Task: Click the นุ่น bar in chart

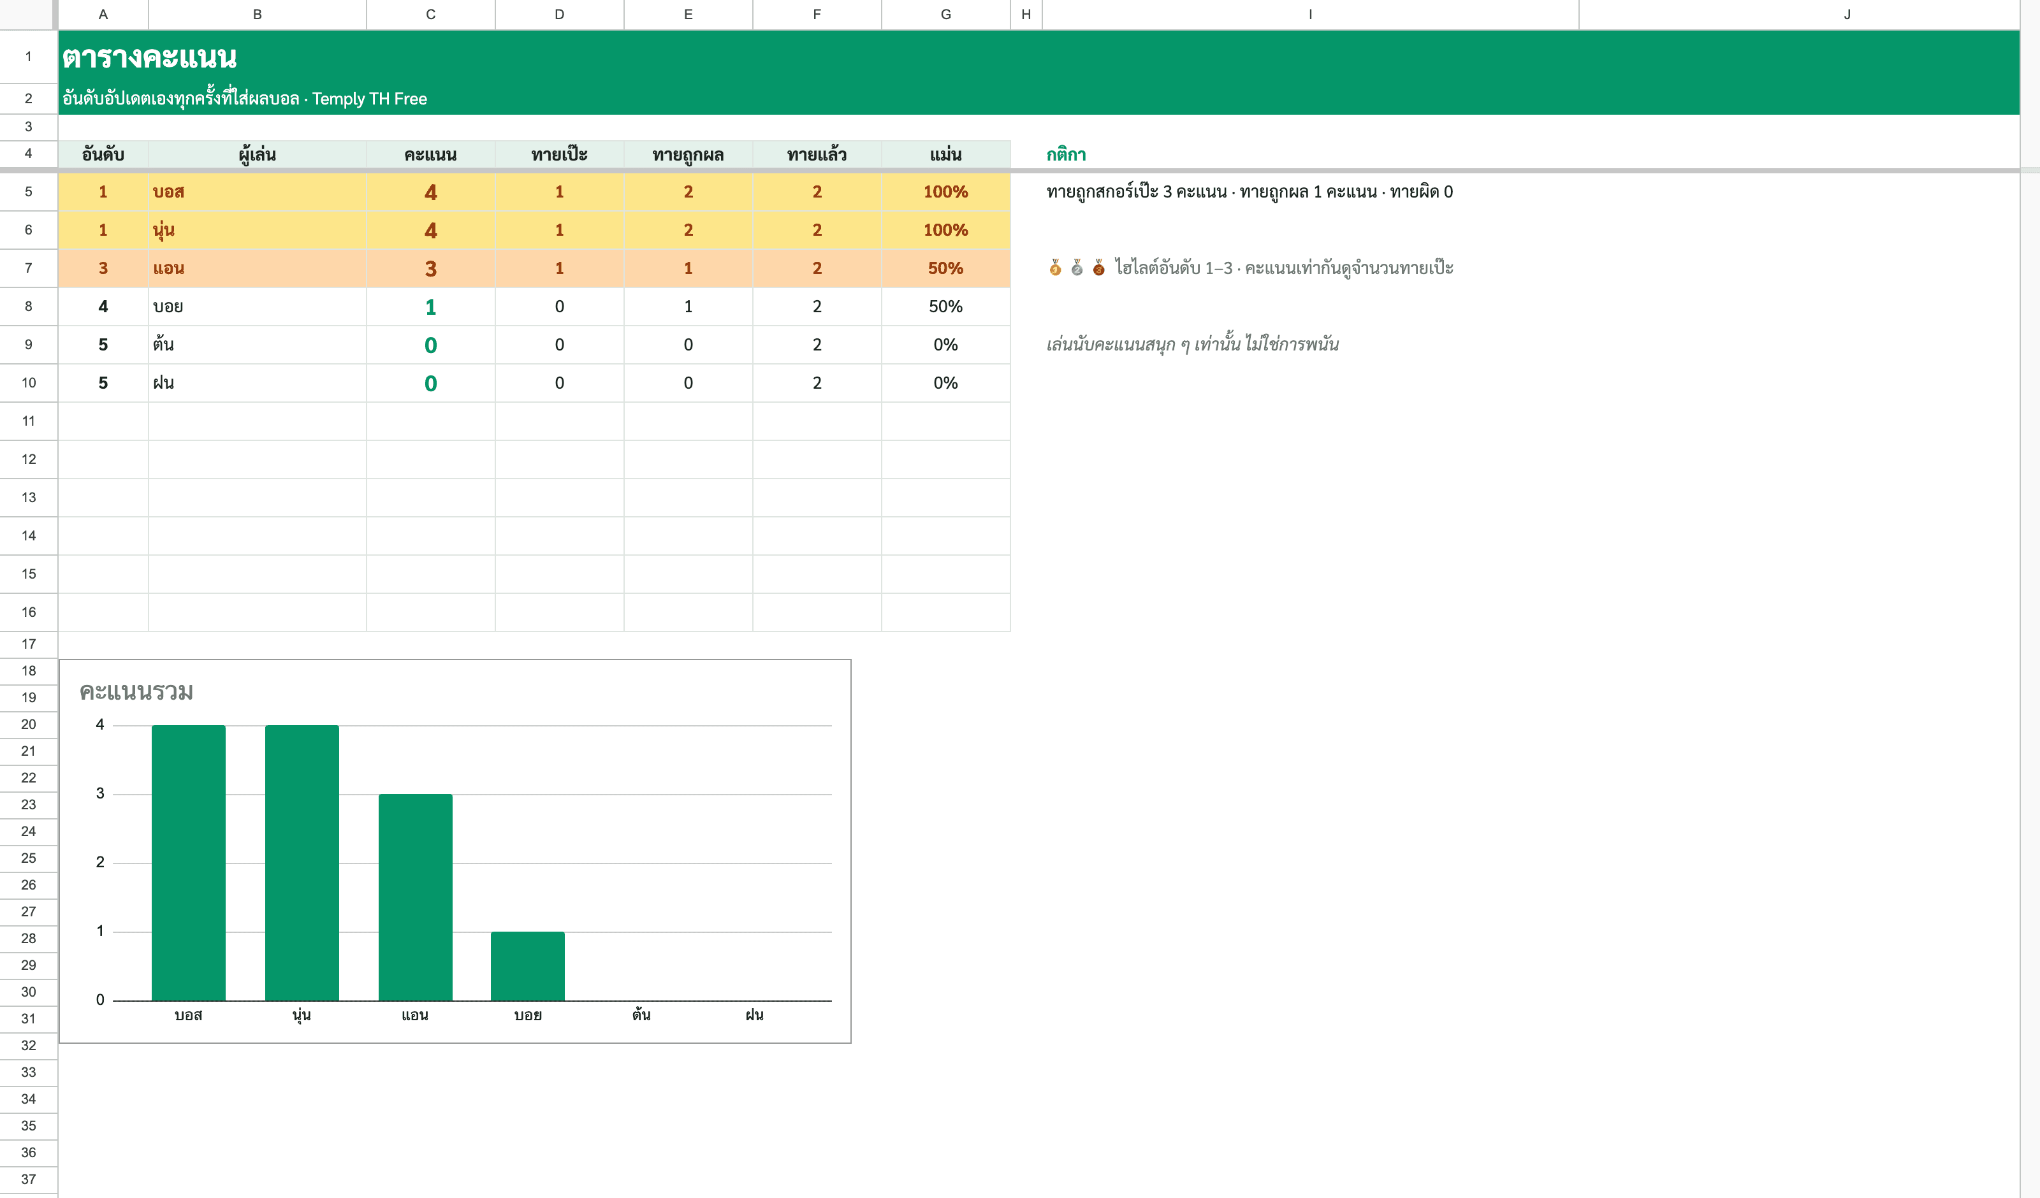Action: point(302,863)
